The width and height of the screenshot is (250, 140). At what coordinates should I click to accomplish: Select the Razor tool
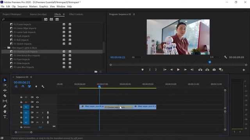pyautogui.click(x=5, y=96)
